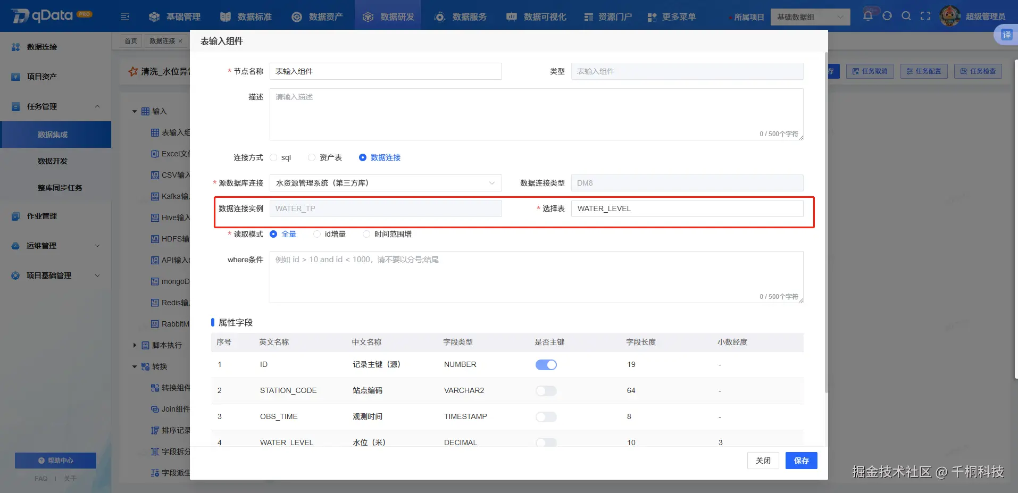Select the 数据连接 radio option

click(x=363, y=157)
